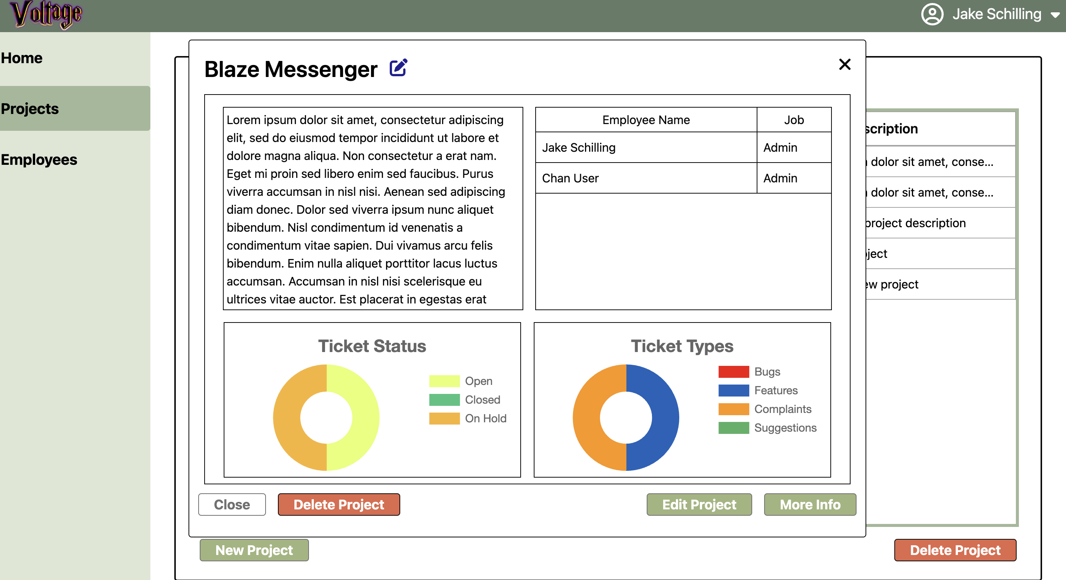Click the Lorem ipsum project description text box

pos(373,209)
